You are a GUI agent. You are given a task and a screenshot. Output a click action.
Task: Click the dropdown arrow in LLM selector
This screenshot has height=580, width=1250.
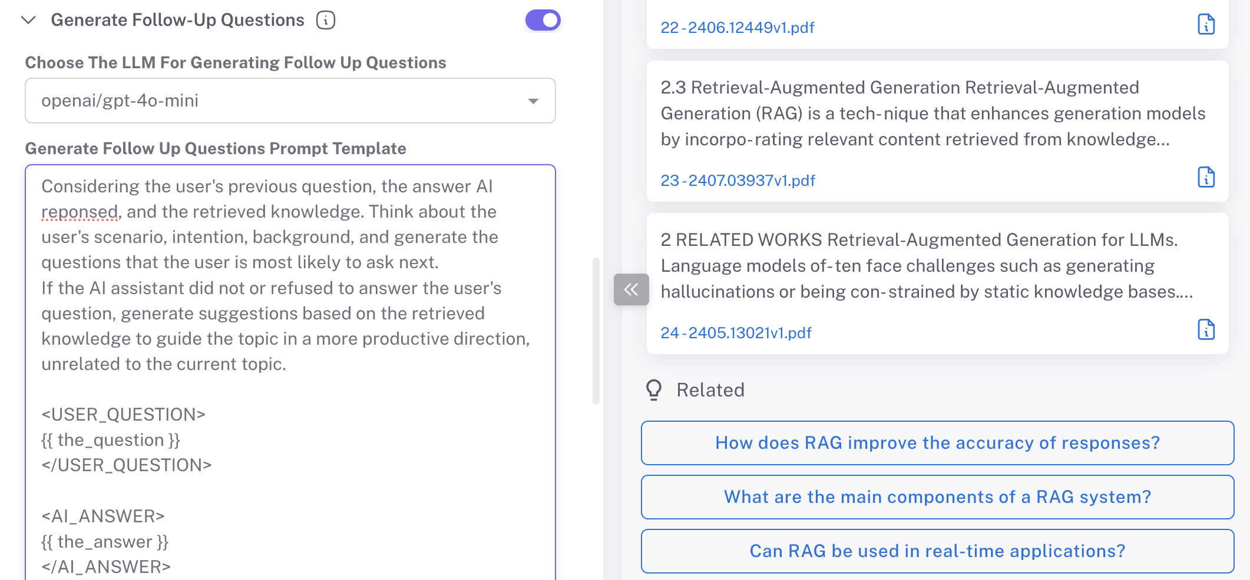click(533, 101)
